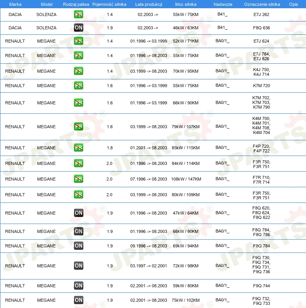306x308 pixels.
Task: Click the Oznaczenie silnika column header
Action: click(x=261, y=4)
